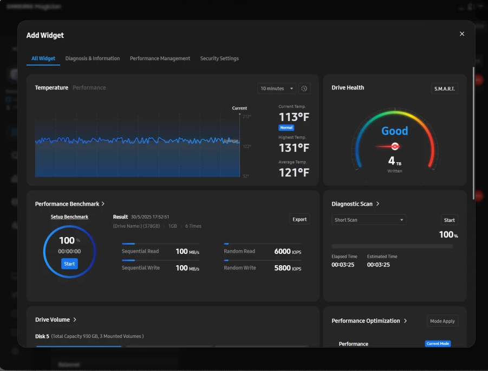488x371 pixels.
Task: Click the Mode Apply button
Action: pyautogui.click(x=442, y=321)
